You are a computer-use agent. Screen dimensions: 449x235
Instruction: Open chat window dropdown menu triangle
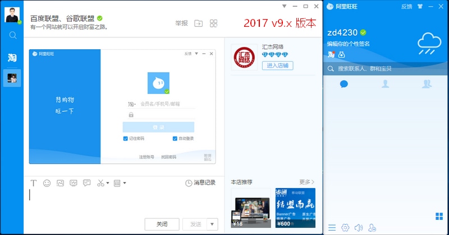284,6
